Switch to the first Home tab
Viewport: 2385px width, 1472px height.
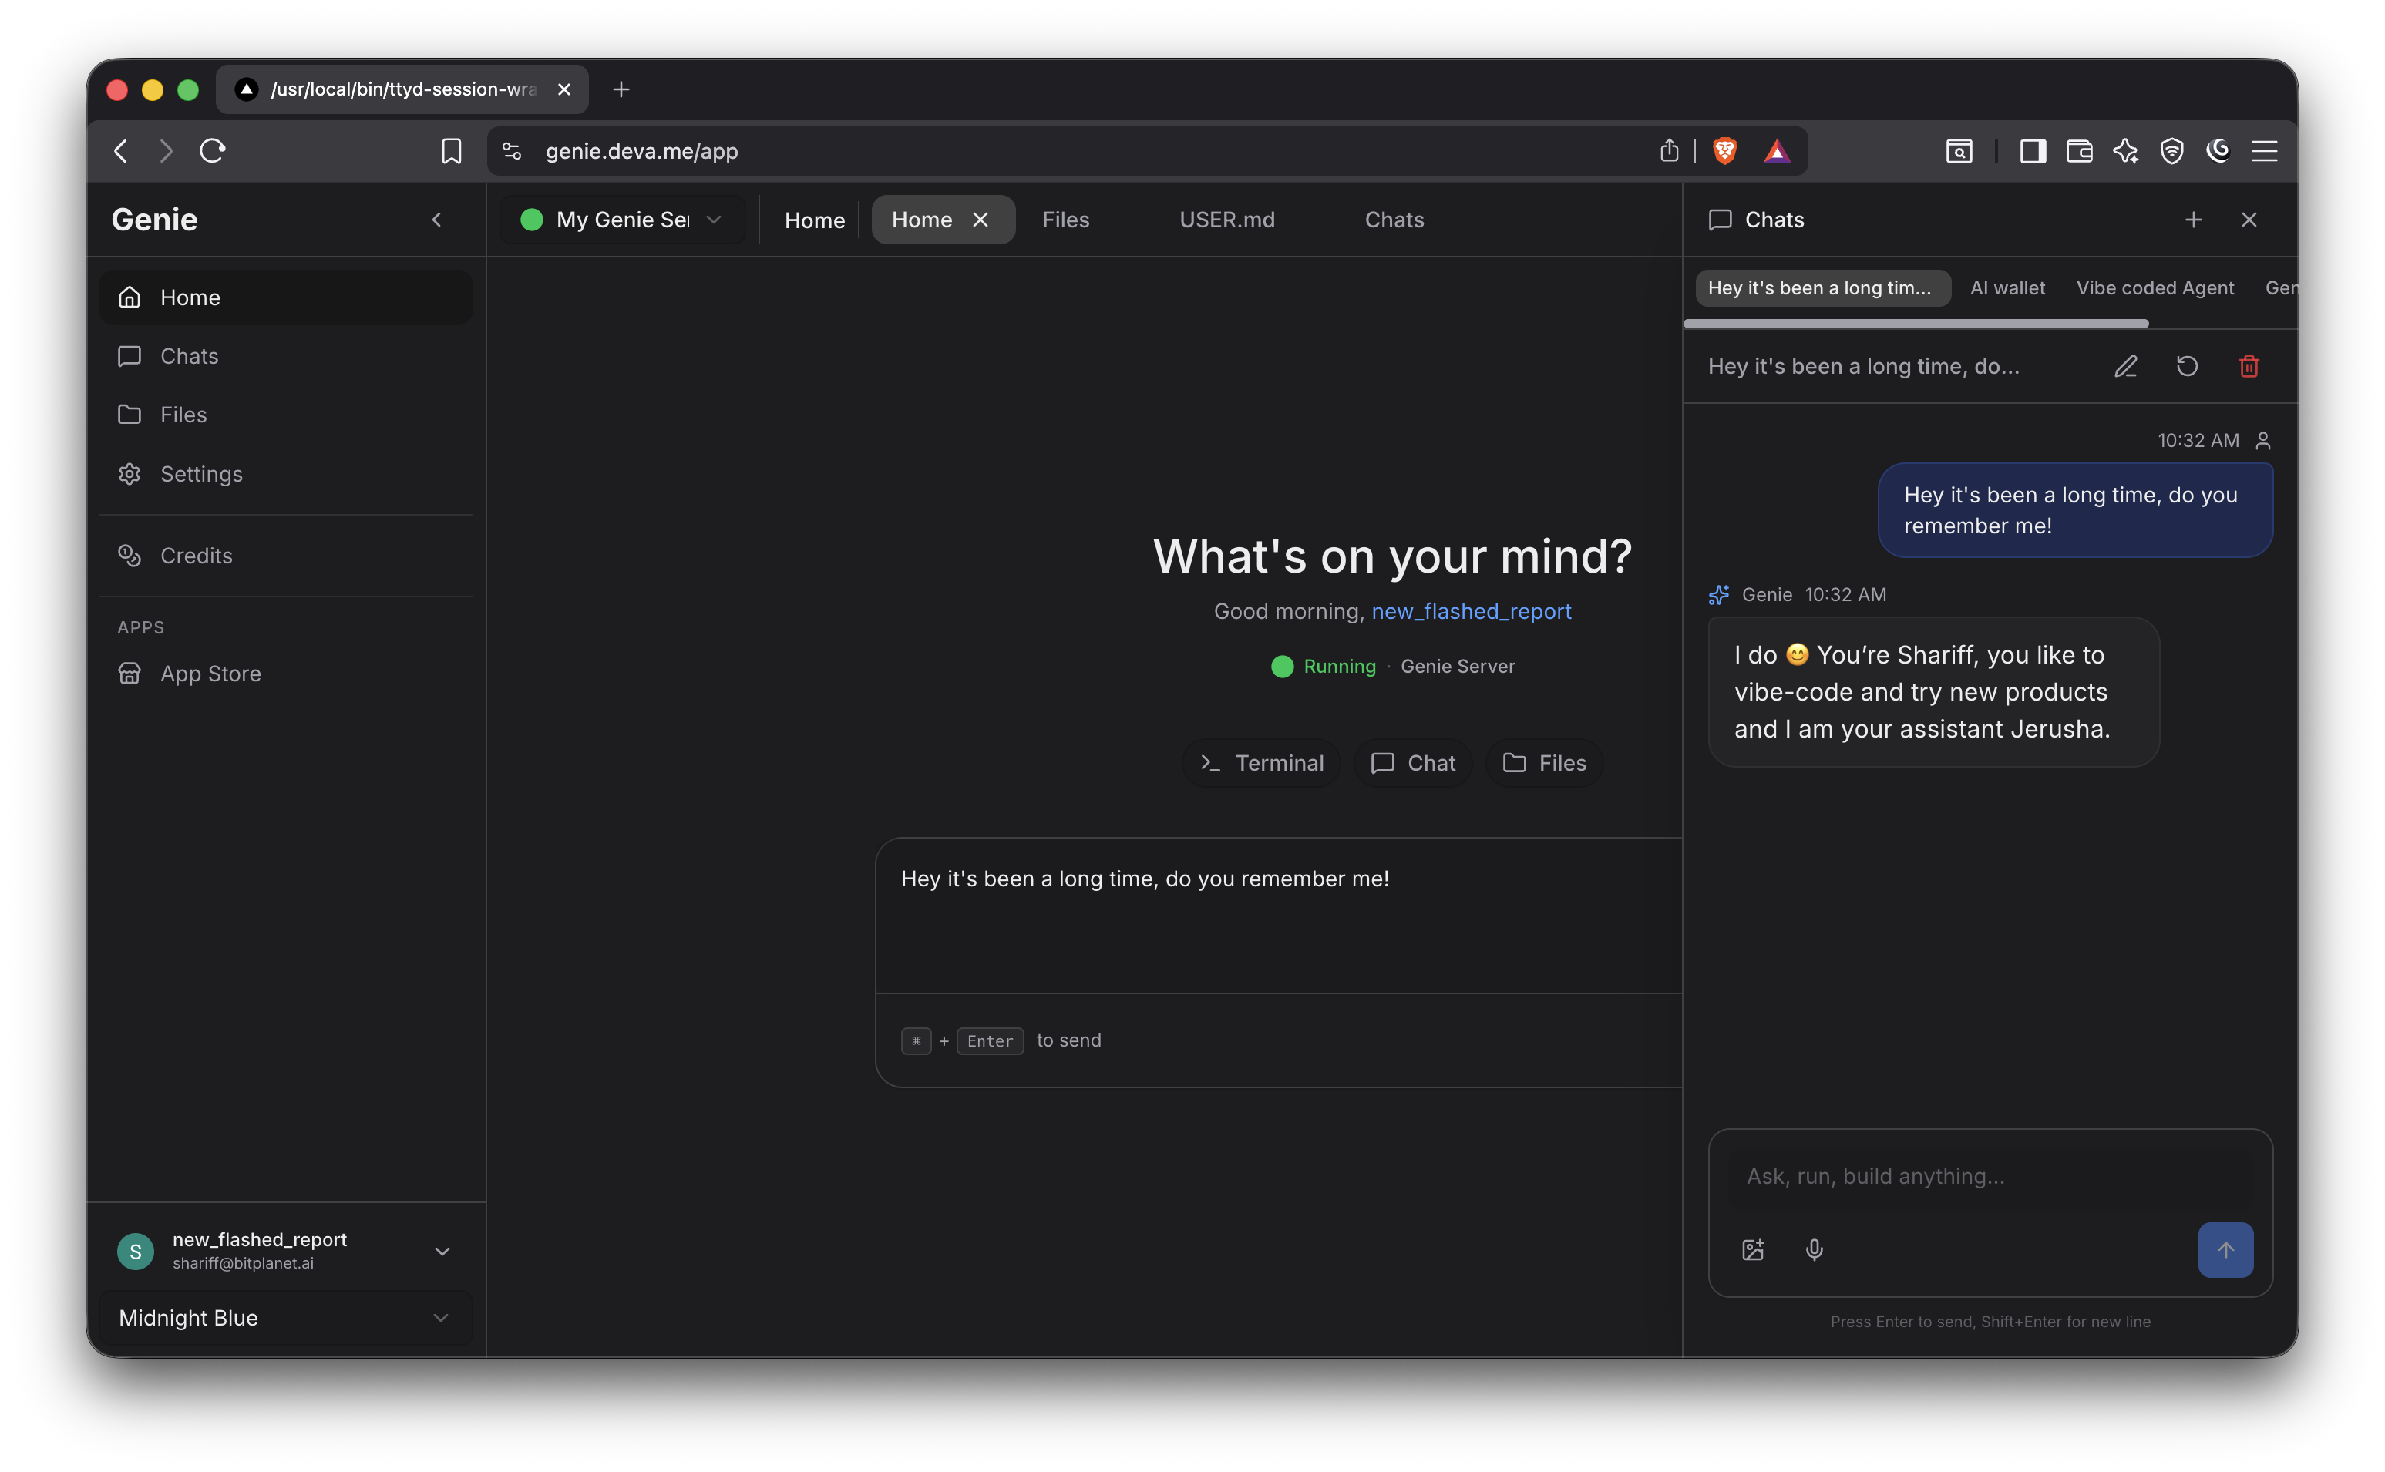pyautogui.click(x=814, y=220)
